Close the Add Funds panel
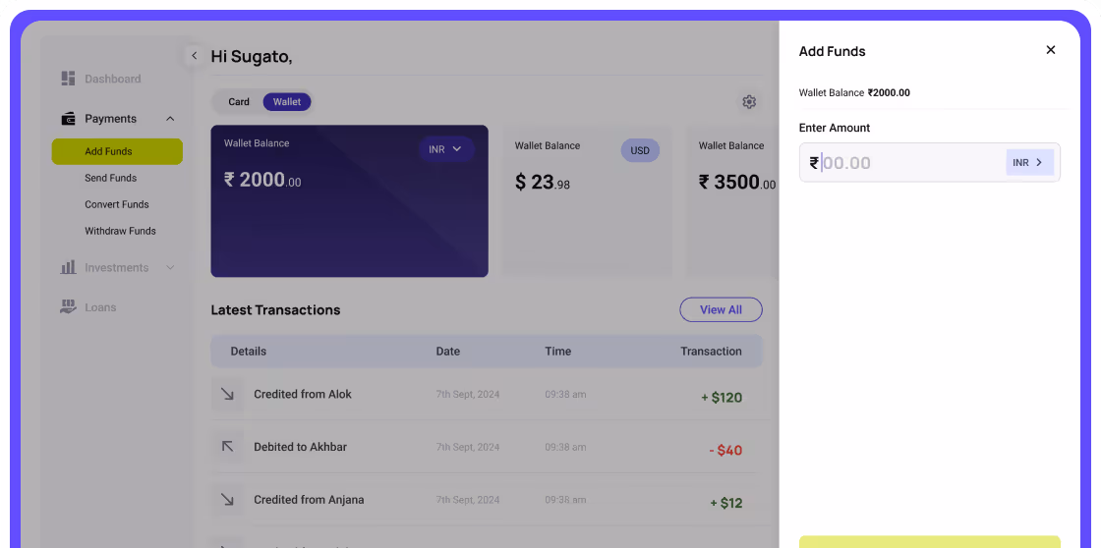Image resolution: width=1101 pixels, height=548 pixels. click(1051, 50)
